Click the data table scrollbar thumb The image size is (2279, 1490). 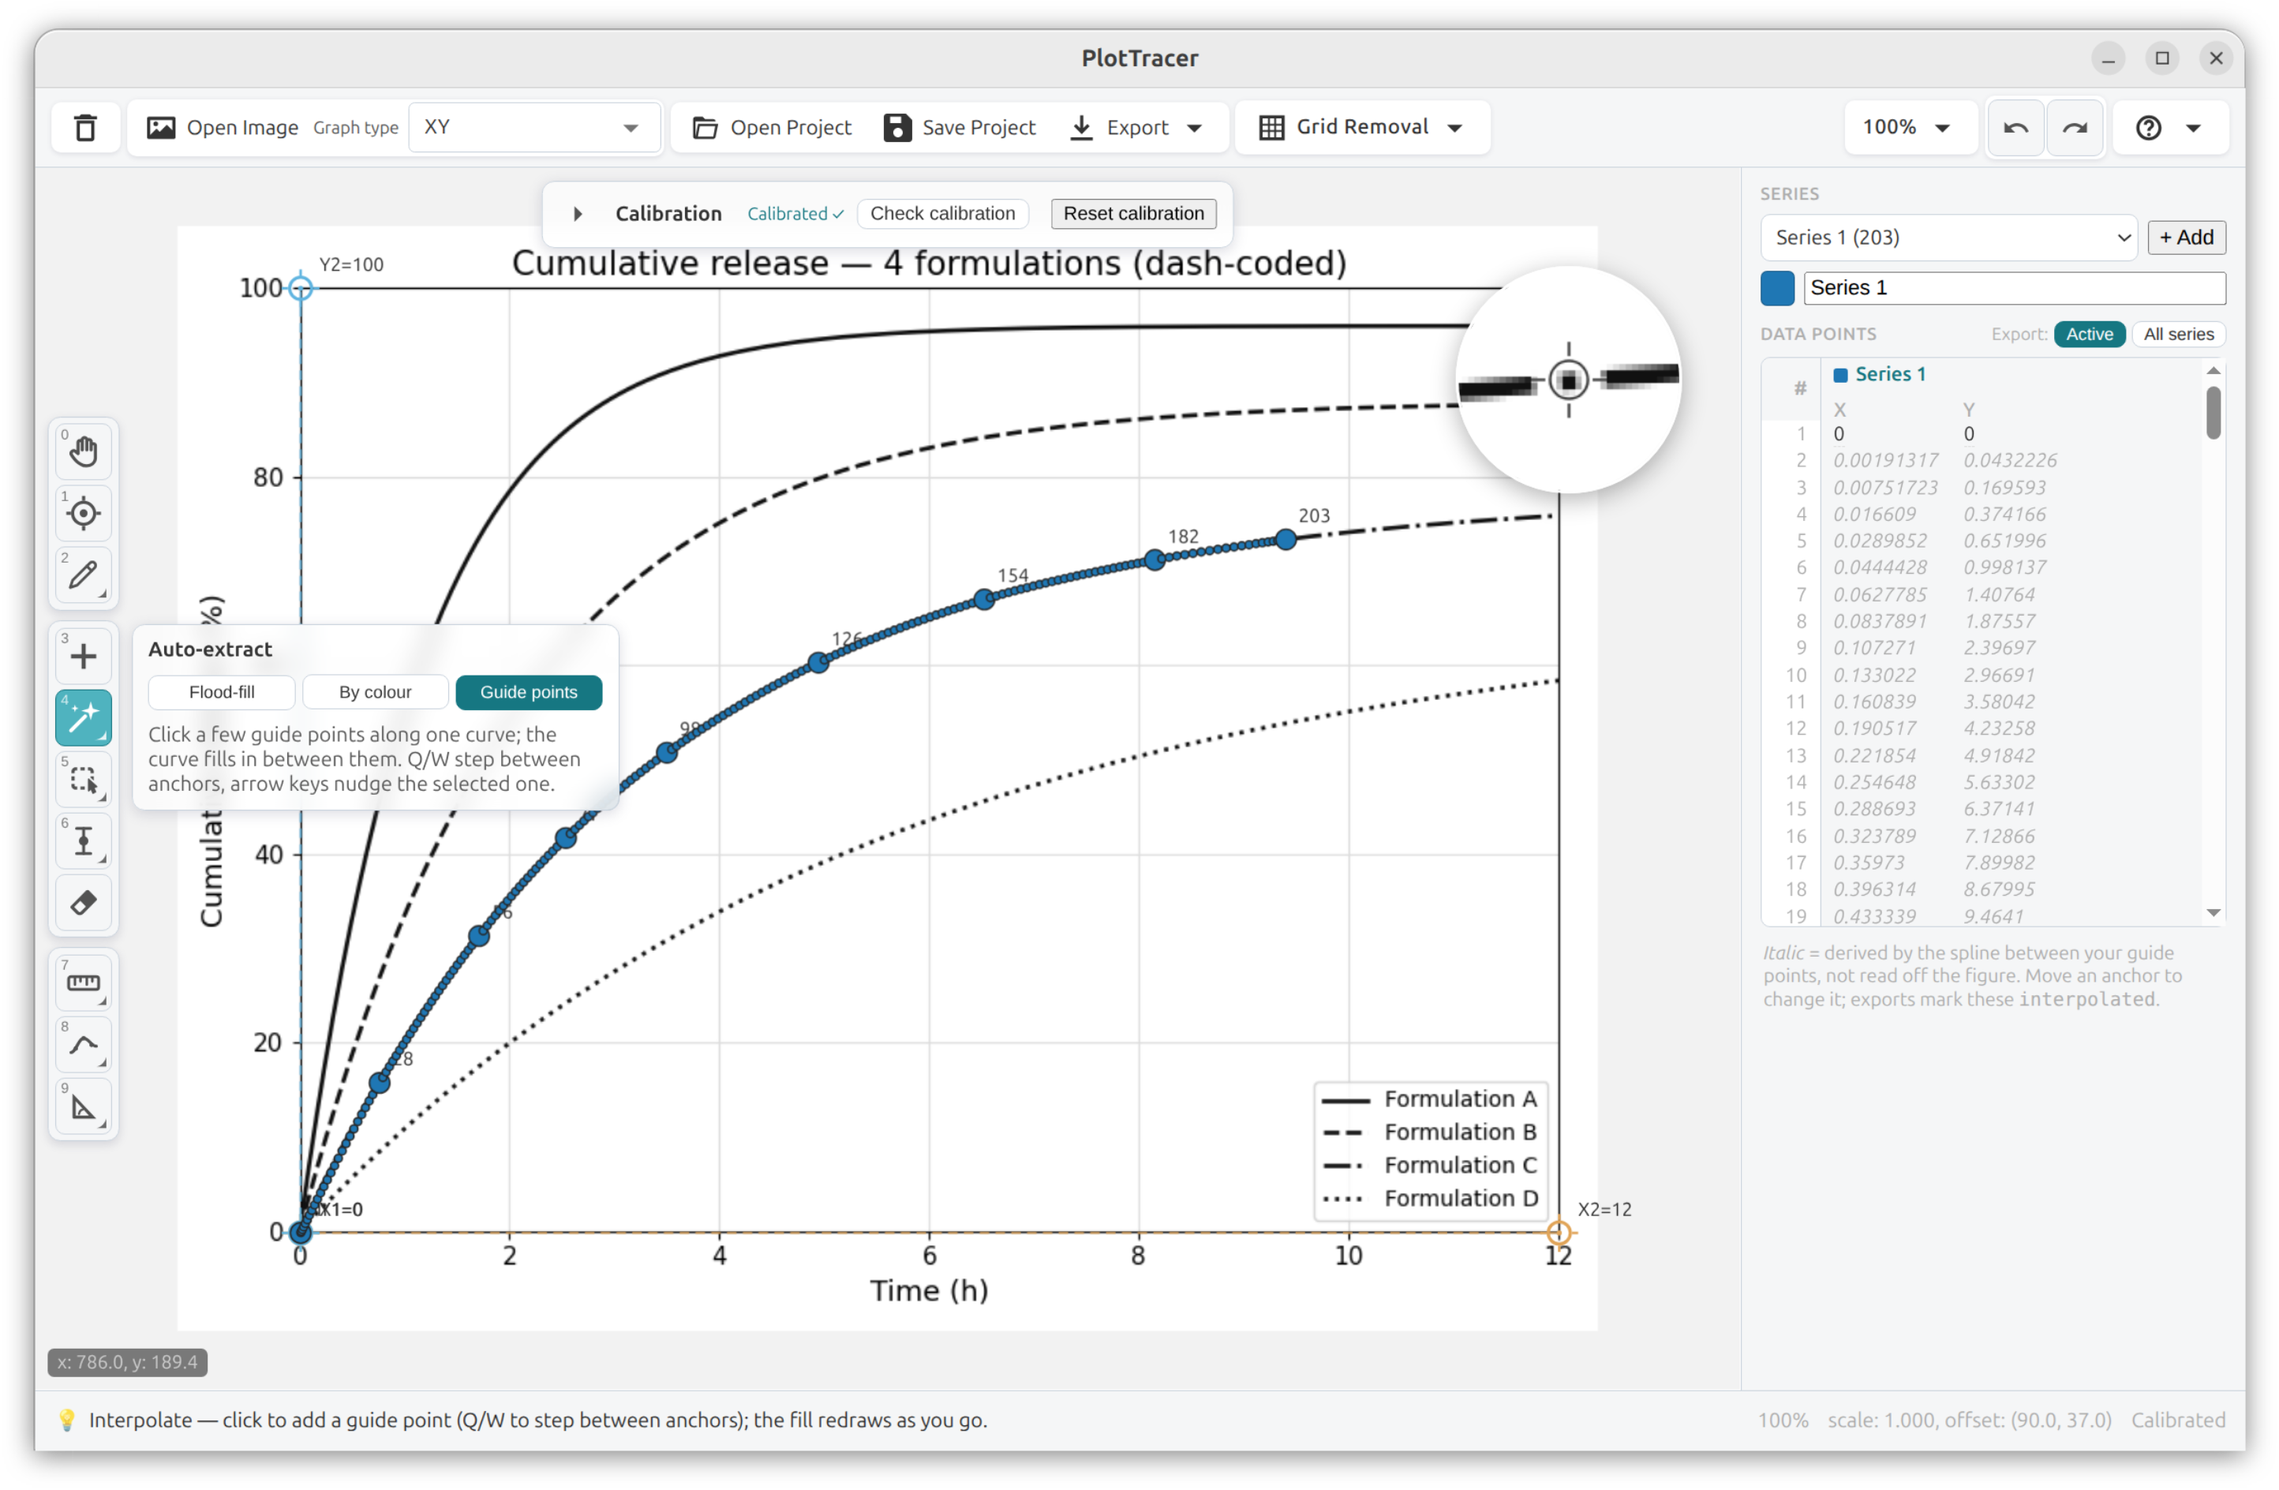[x=2212, y=412]
